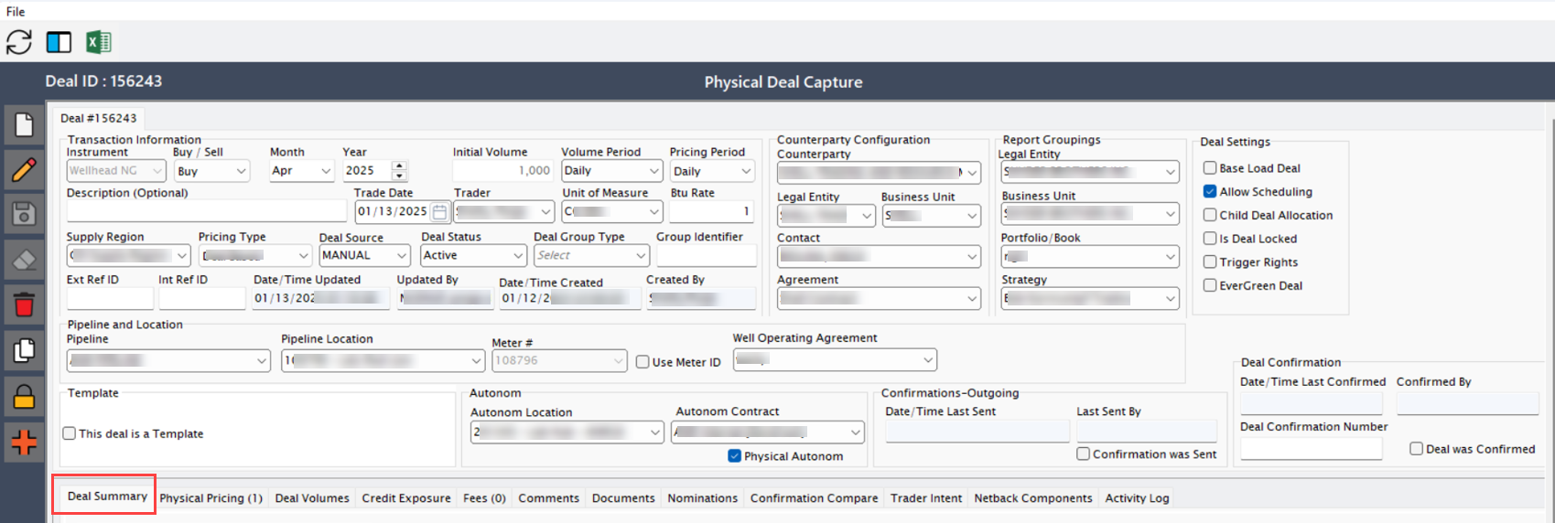The height and width of the screenshot is (523, 1555).
Task: Open the Portfolio/Book dropdown
Action: (x=1090, y=257)
